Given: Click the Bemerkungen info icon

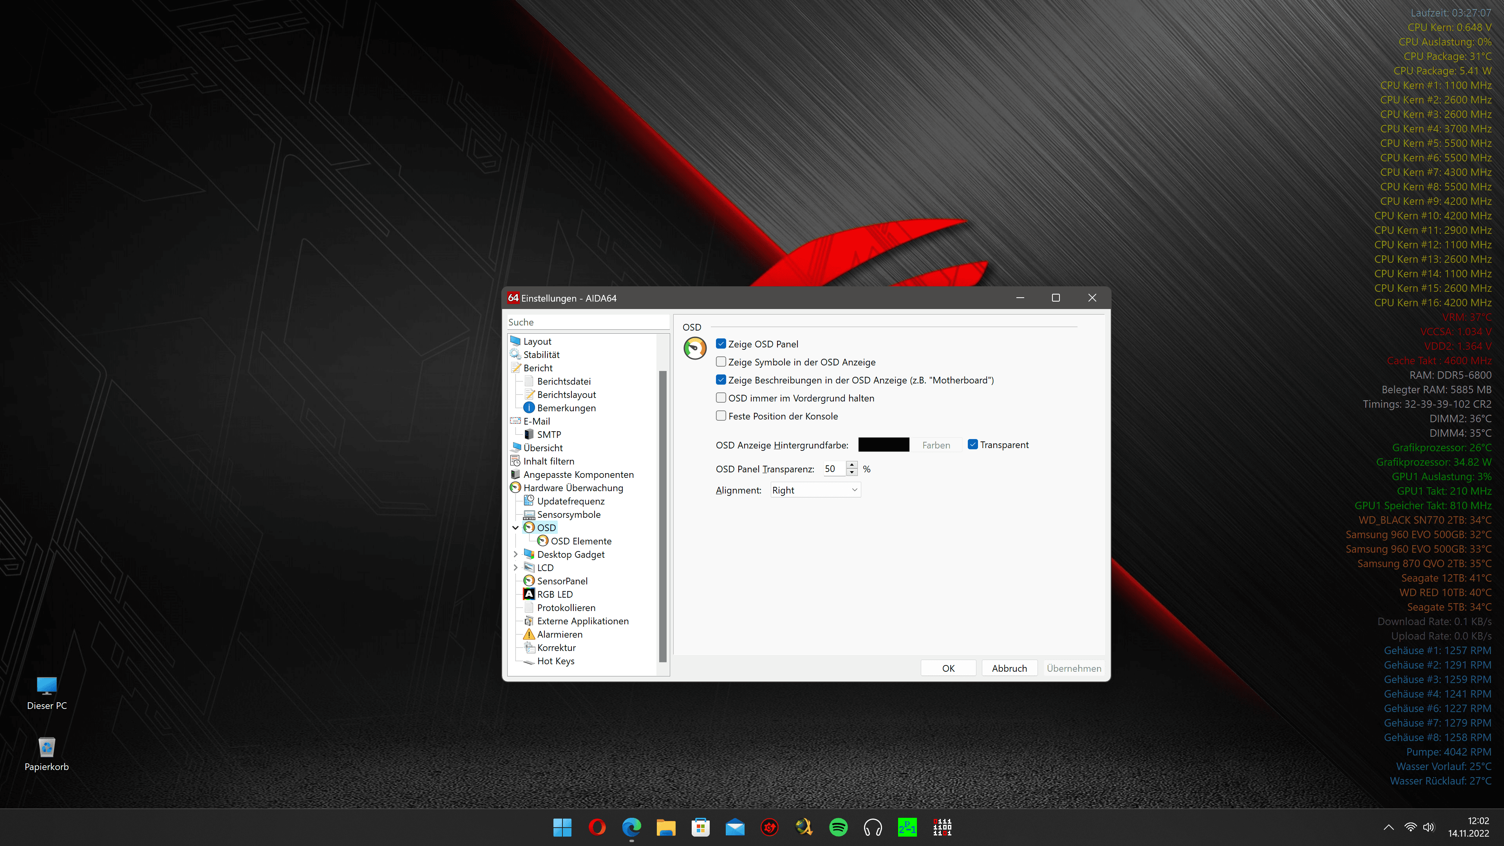Looking at the screenshot, I should pyautogui.click(x=529, y=407).
